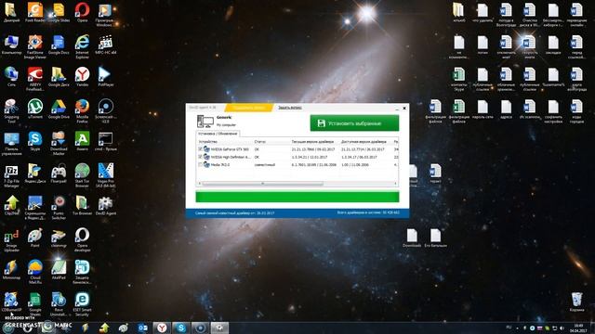
Task: Select the Skype desktop shortcut
Action: pos(35,141)
